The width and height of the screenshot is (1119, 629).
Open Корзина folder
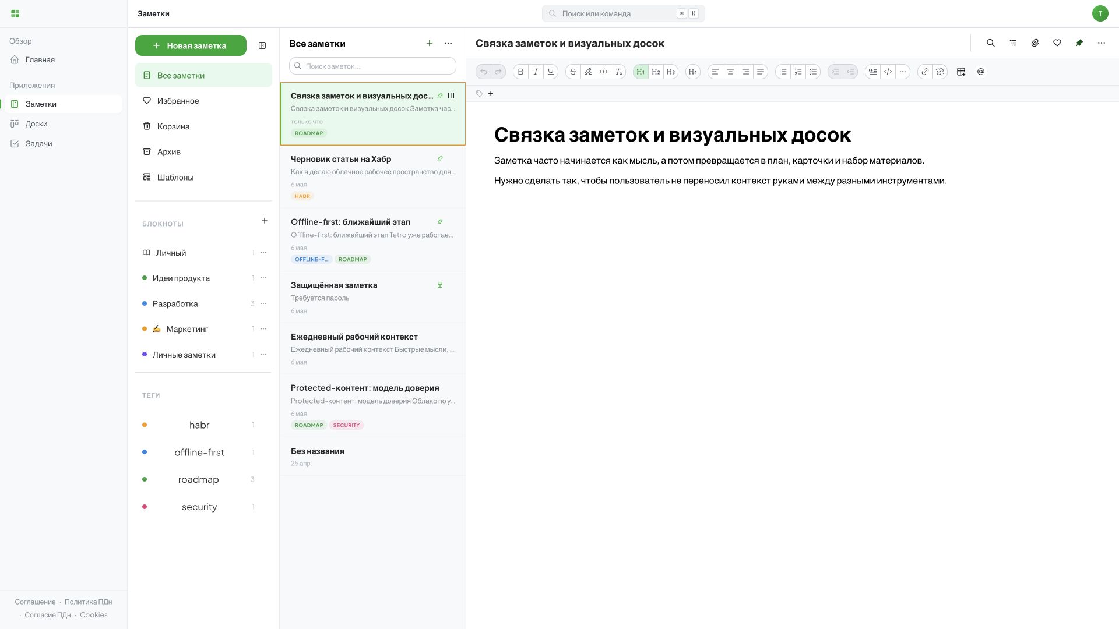pyautogui.click(x=203, y=126)
